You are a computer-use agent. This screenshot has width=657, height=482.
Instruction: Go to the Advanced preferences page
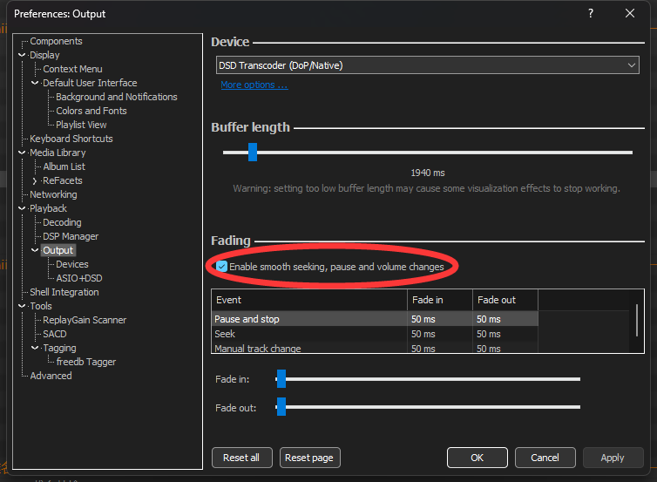(x=51, y=376)
